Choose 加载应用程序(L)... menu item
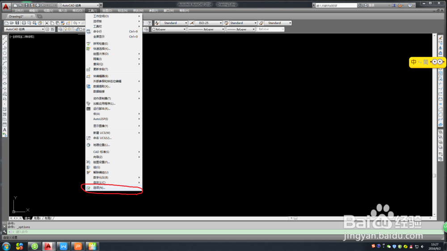Viewport: 447px width, 251px height. [114, 104]
